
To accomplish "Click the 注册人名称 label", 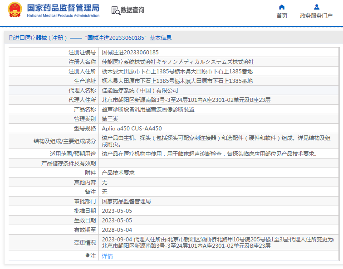I will point(82,62).
